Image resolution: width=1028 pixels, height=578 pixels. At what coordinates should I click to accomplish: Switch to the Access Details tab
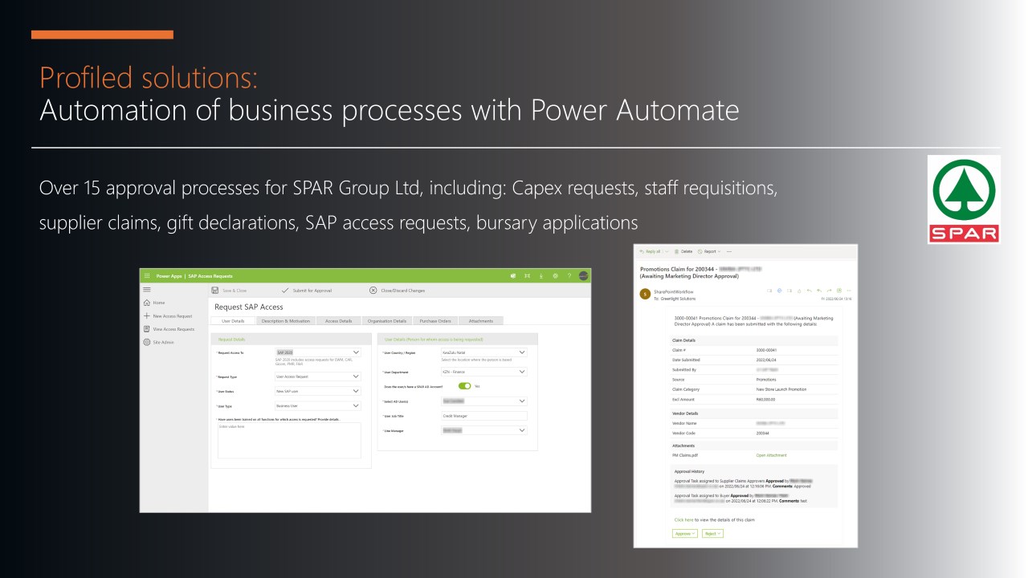(x=339, y=320)
